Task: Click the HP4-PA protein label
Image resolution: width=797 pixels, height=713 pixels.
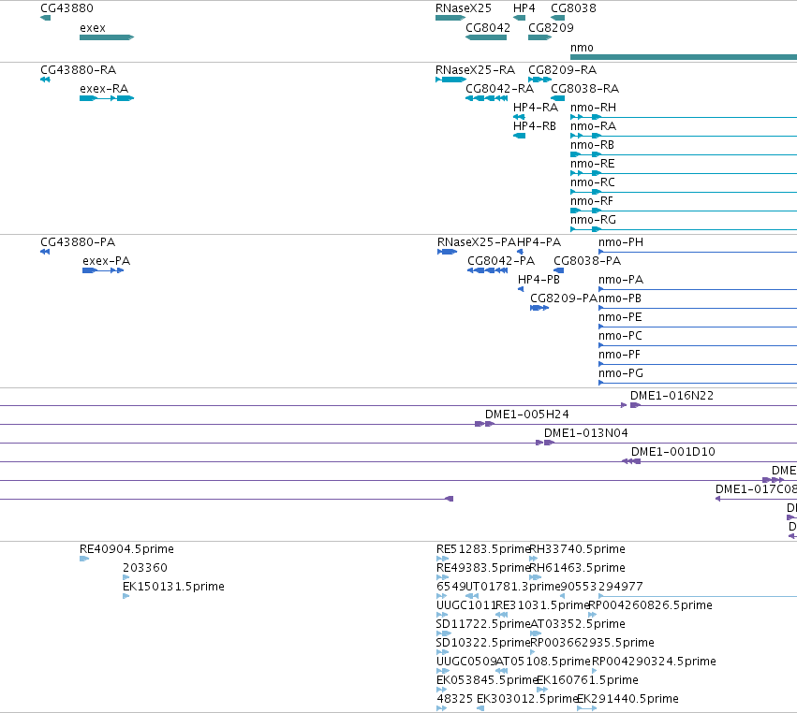Action: (x=539, y=242)
